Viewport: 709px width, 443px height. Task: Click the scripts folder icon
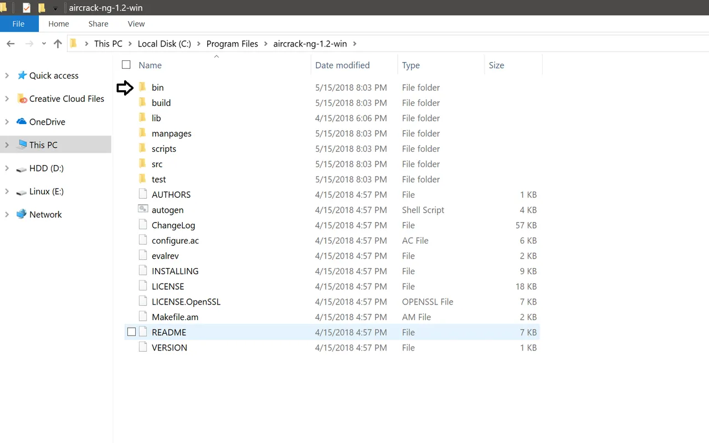(x=142, y=148)
